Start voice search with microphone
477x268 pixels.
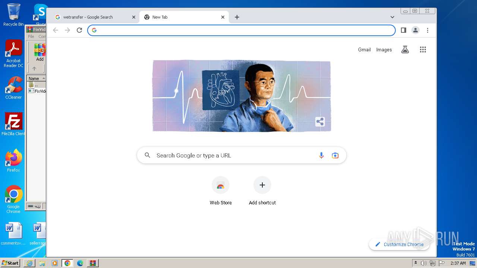click(x=321, y=156)
